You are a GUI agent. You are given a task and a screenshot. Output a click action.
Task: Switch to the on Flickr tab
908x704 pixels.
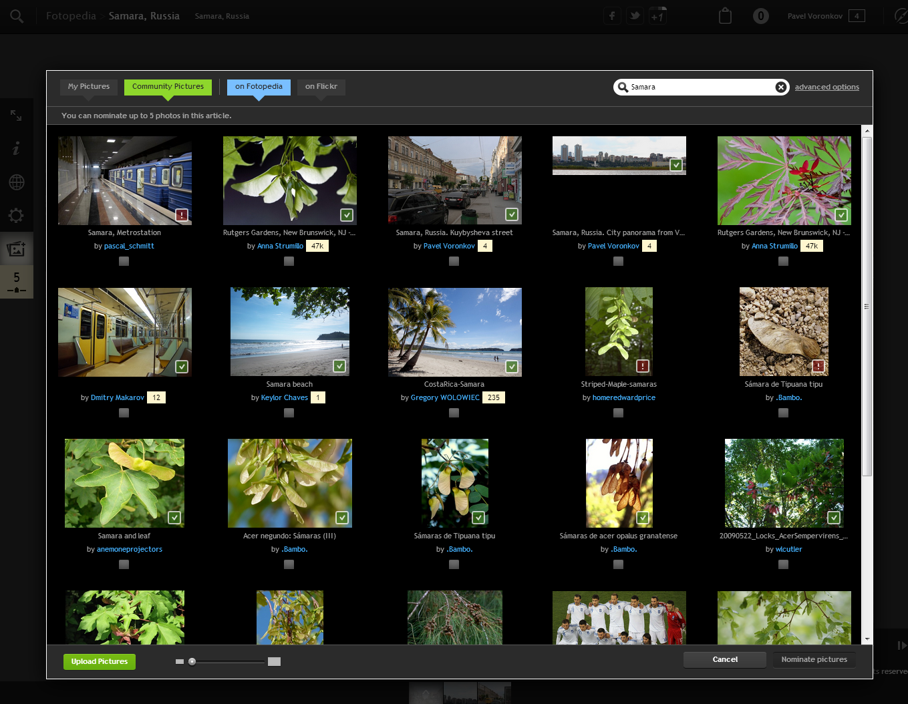pos(321,86)
